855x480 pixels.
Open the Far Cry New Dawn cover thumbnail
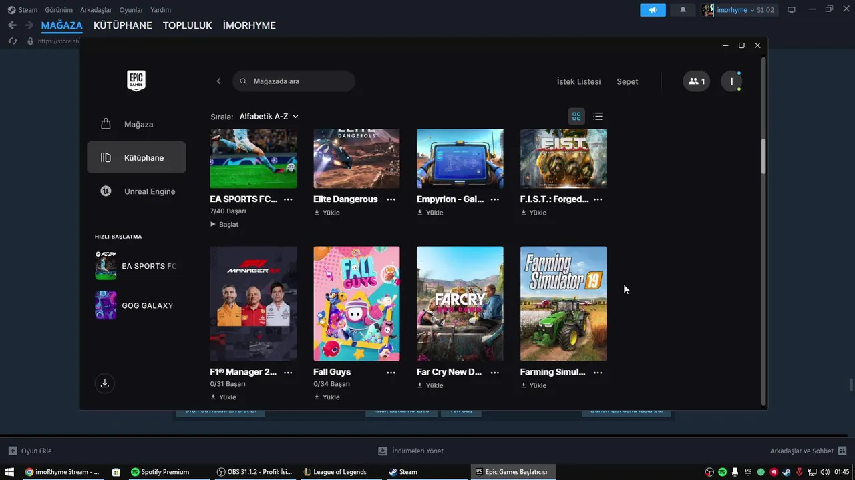[x=460, y=304]
